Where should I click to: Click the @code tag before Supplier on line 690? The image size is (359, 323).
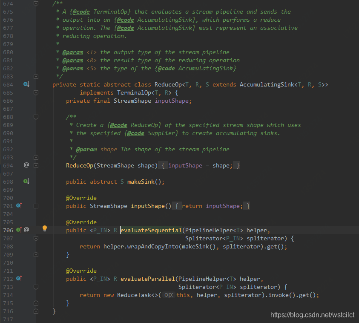click(136, 133)
